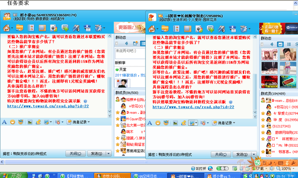Click 开始 start button on taskbar
Screen dimensions: 298x178
14,175
